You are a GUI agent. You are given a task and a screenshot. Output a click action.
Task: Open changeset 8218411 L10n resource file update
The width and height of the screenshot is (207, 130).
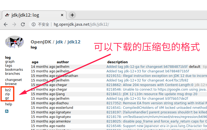[152, 94]
